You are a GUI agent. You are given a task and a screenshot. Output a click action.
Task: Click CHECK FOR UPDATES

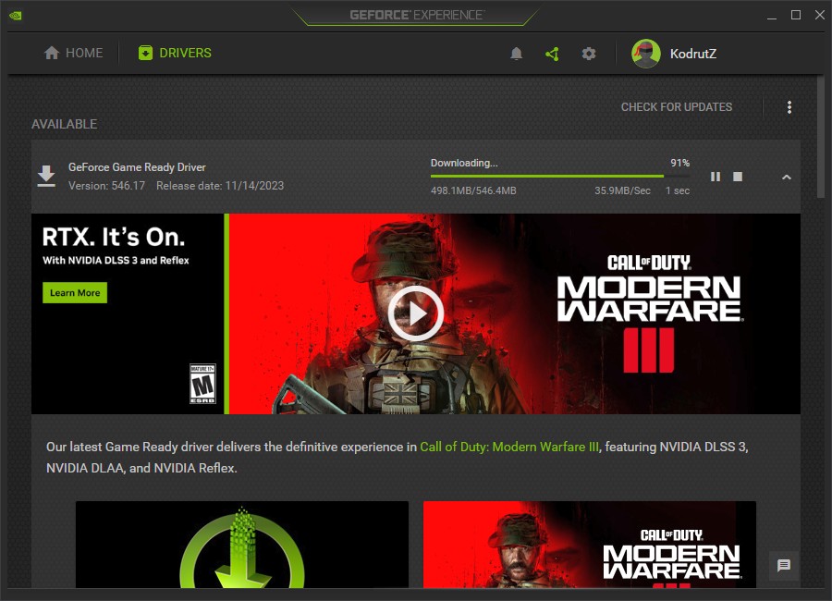click(x=677, y=107)
